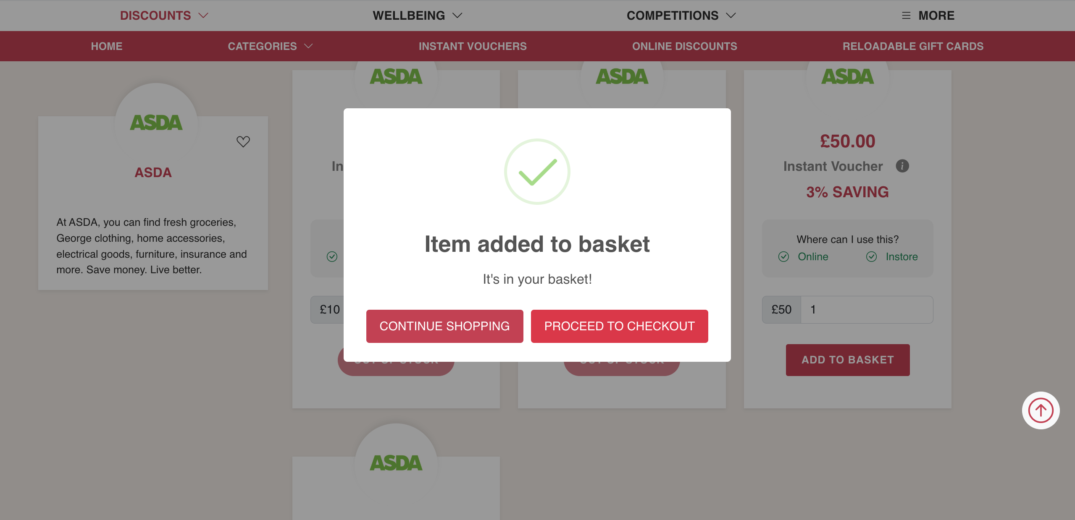Viewport: 1075px width, 520px height.
Task: Open the WELLBEING dropdown menu
Action: coord(417,16)
